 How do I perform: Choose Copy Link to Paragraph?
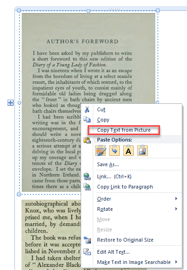tap(125, 187)
